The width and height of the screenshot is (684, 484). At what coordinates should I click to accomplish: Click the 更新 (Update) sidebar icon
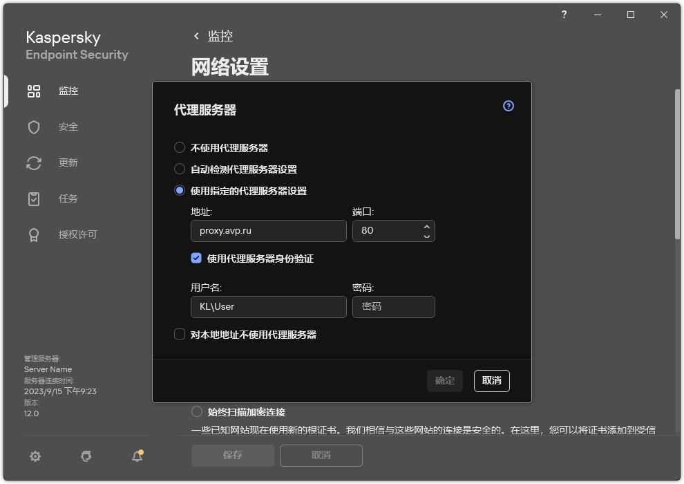click(x=34, y=162)
